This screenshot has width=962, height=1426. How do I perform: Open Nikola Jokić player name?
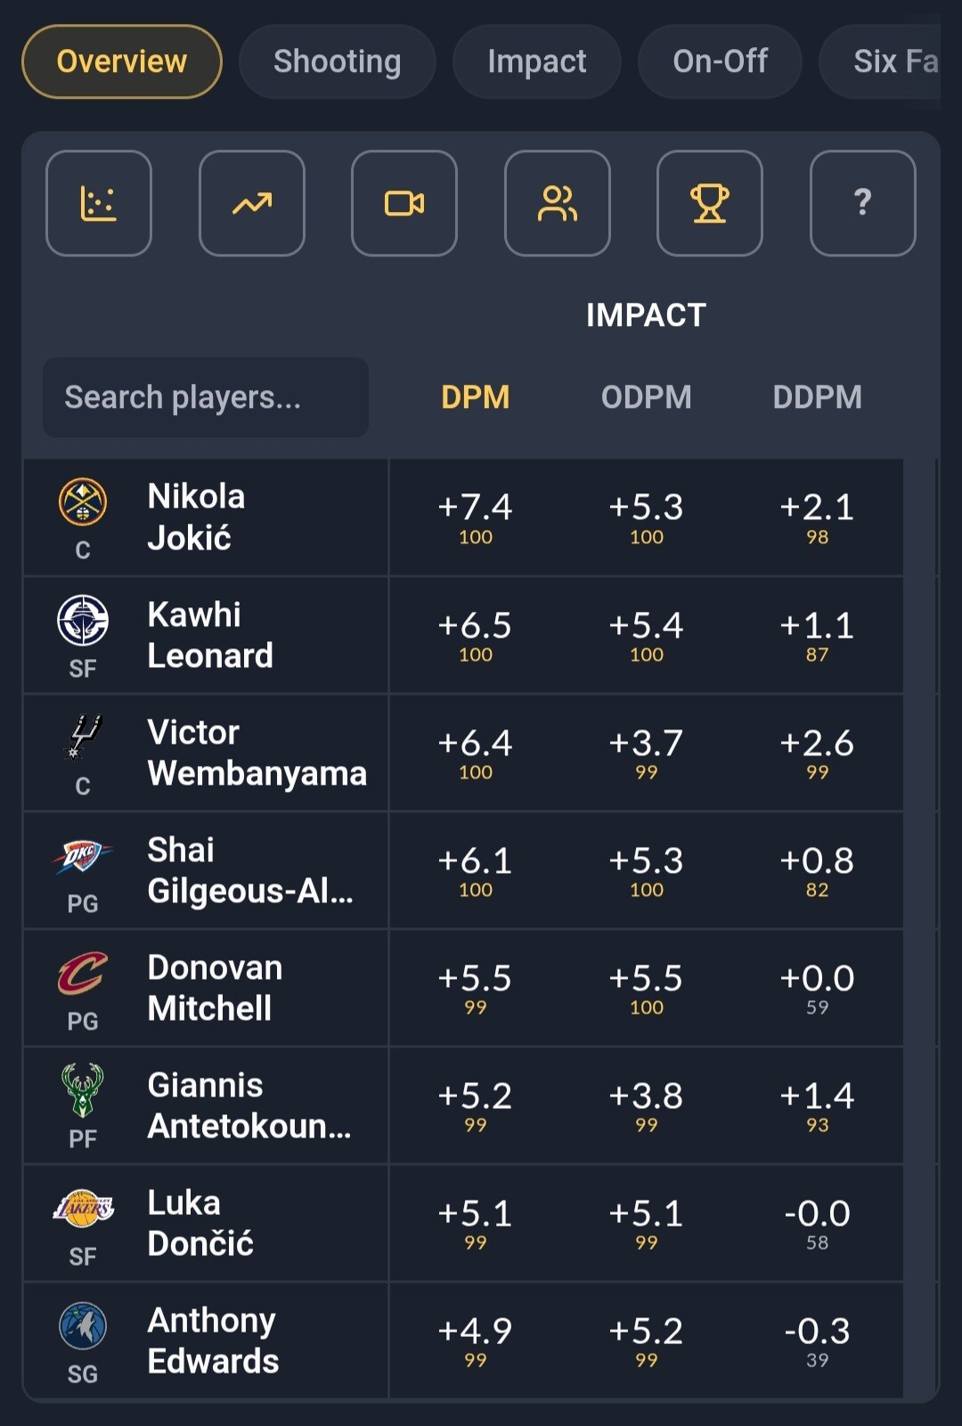coord(196,517)
